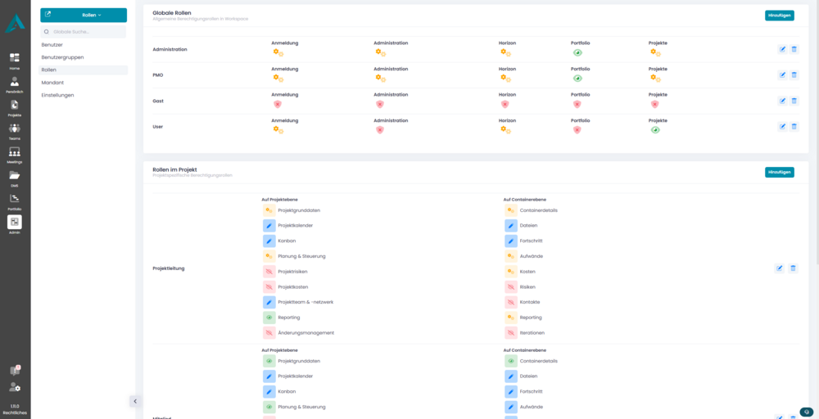
Task: Click the pencil icon for the PMO role
Action: [782, 75]
